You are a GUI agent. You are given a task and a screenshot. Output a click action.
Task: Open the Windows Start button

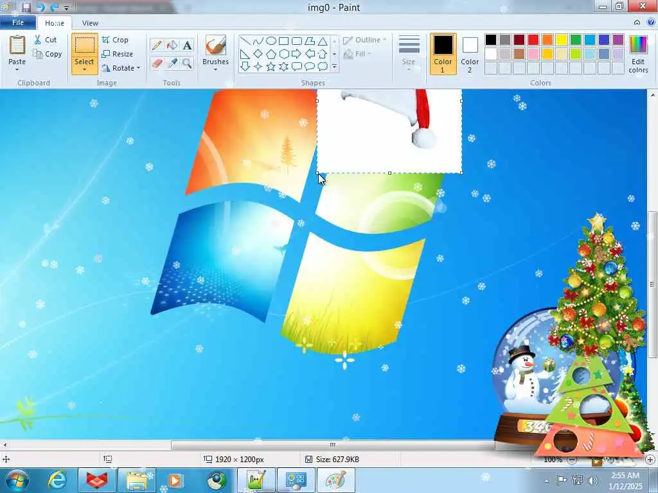pos(16,480)
